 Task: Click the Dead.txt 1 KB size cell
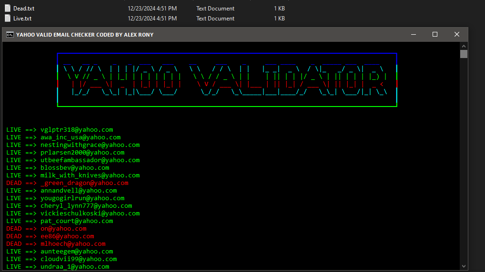coord(279,9)
